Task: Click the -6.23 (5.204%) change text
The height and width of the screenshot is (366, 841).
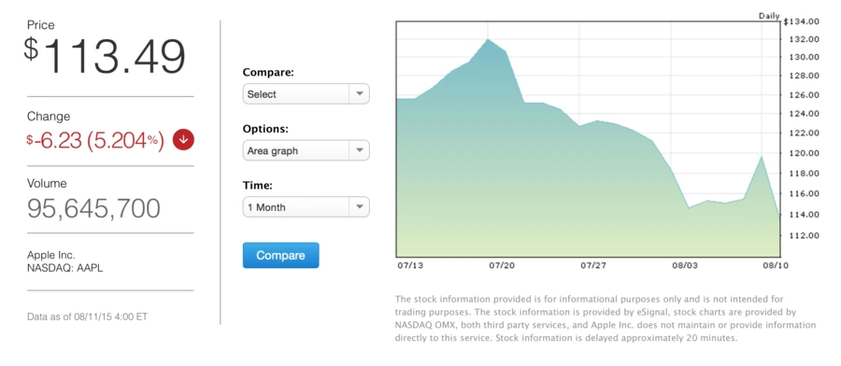Action: (95, 140)
